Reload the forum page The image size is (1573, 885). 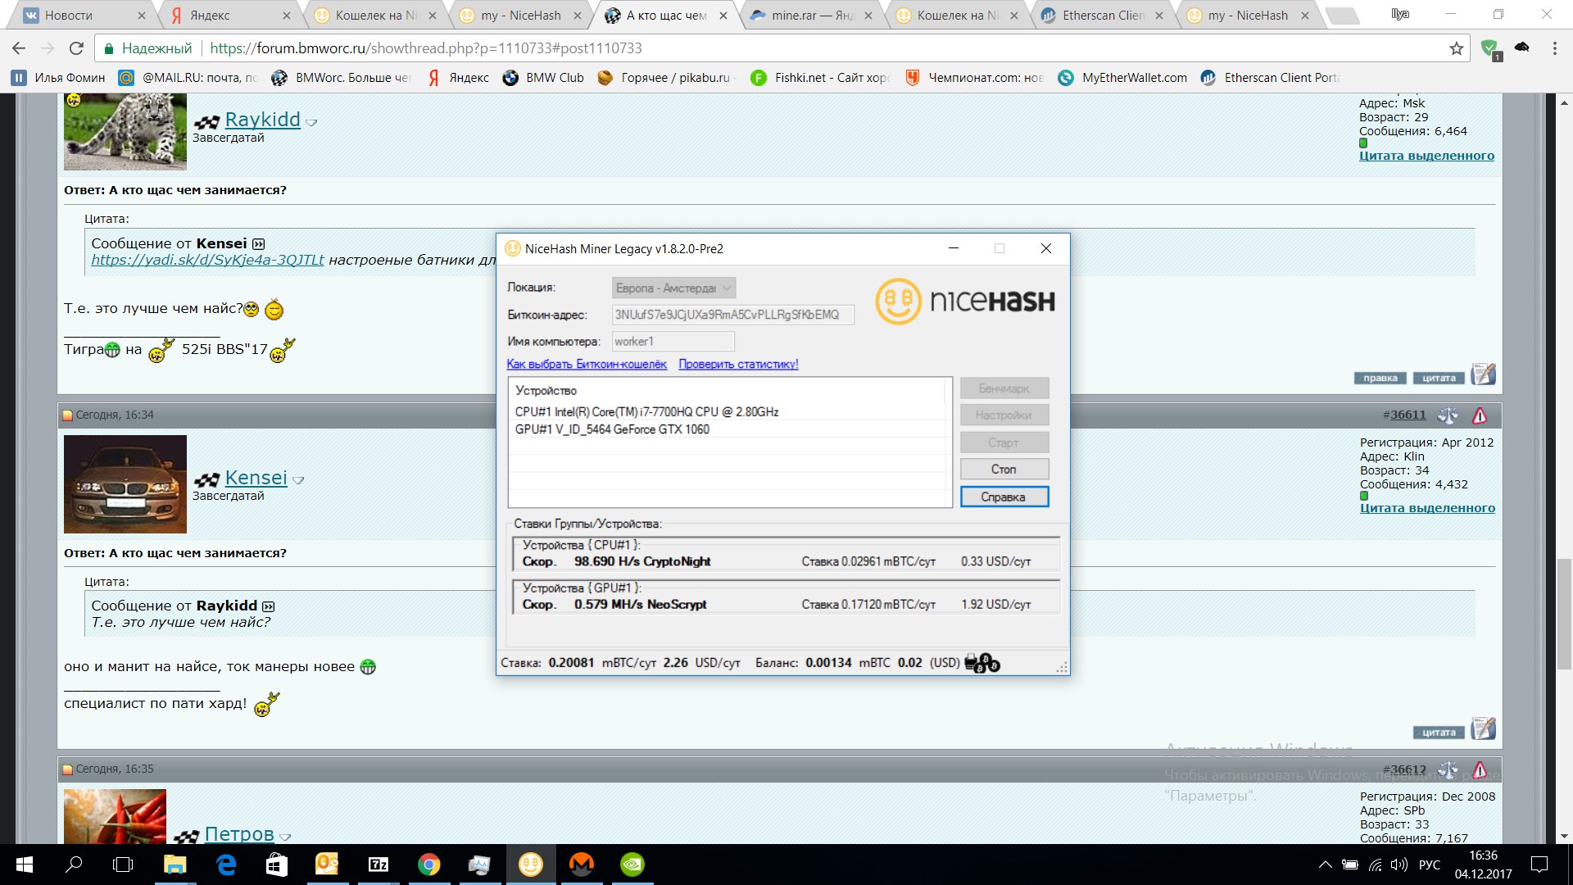76,48
